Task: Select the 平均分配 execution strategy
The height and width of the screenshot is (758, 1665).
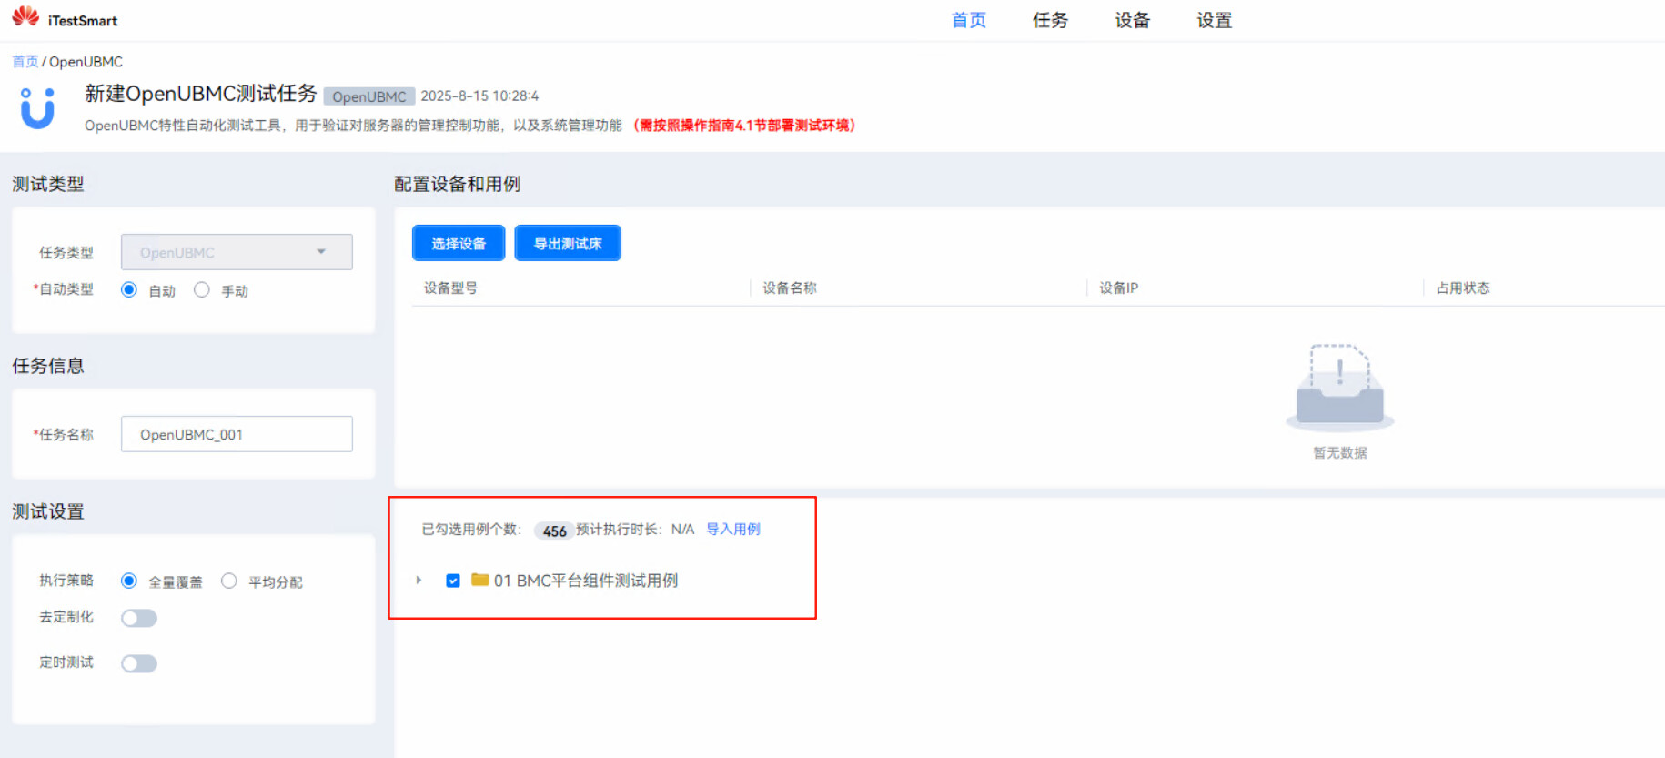Action: click(229, 581)
